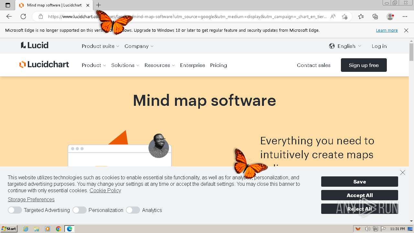Close the cookie banner with X

[x=403, y=172]
